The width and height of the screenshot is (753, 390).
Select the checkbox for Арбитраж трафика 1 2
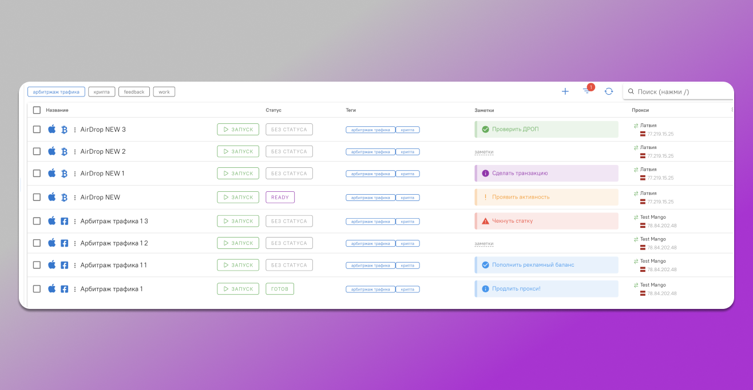[x=37, y=243]
